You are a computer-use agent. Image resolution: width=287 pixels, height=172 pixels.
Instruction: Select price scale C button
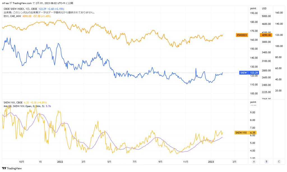click(x=279, y=162)
